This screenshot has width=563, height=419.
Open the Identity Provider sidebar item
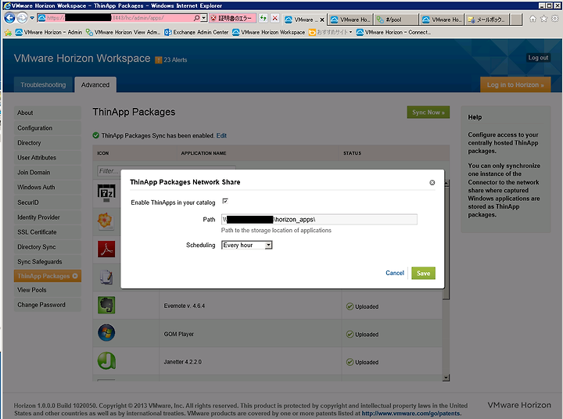click(x=48, y=217)
